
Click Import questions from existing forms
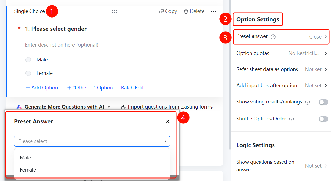[x=170, y=107]
